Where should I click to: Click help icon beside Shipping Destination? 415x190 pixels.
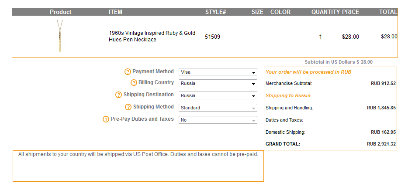pyautogui.click(x=118, y=95)
